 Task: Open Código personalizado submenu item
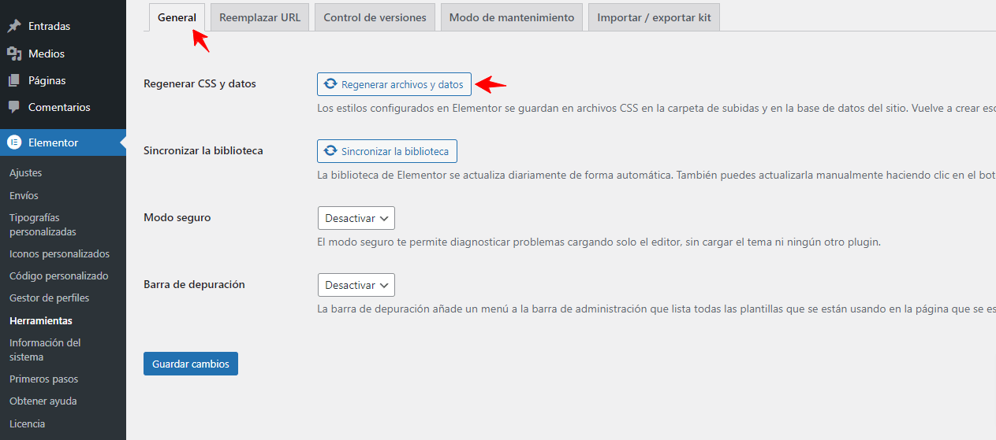(x=58, y=275)
